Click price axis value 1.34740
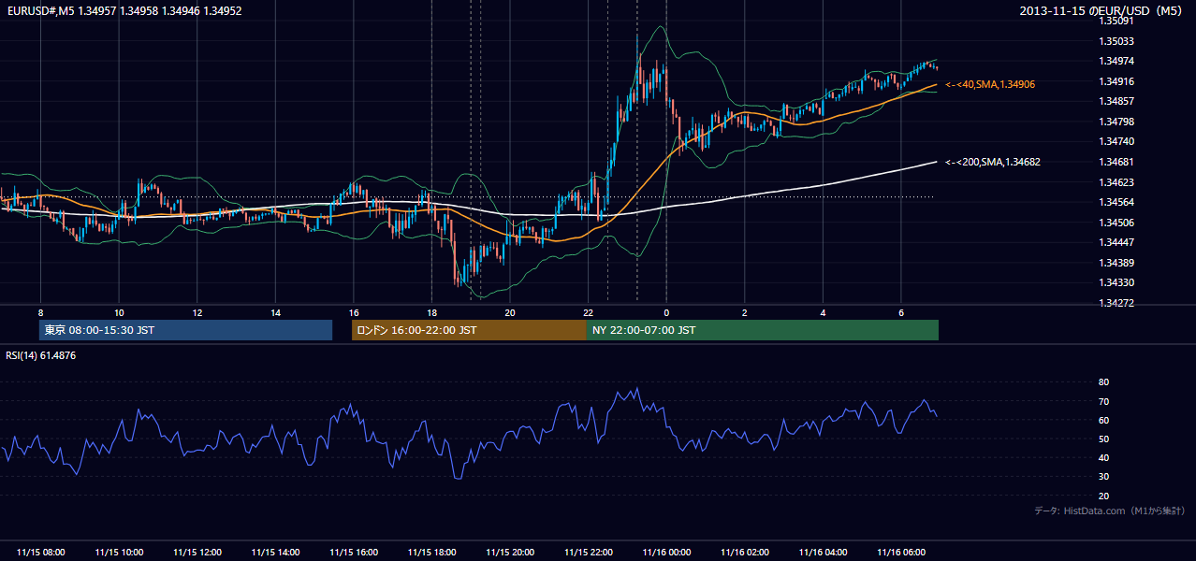 pos(1116,141)
